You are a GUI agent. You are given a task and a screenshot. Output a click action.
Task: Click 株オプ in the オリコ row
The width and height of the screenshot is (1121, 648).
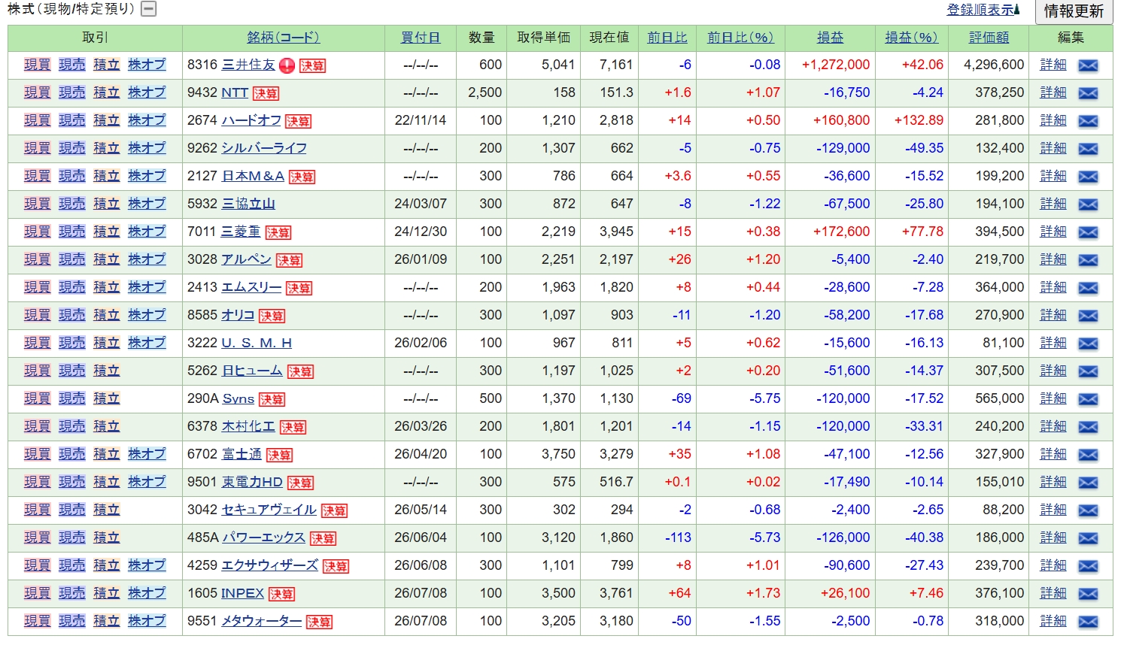point(147,315)
